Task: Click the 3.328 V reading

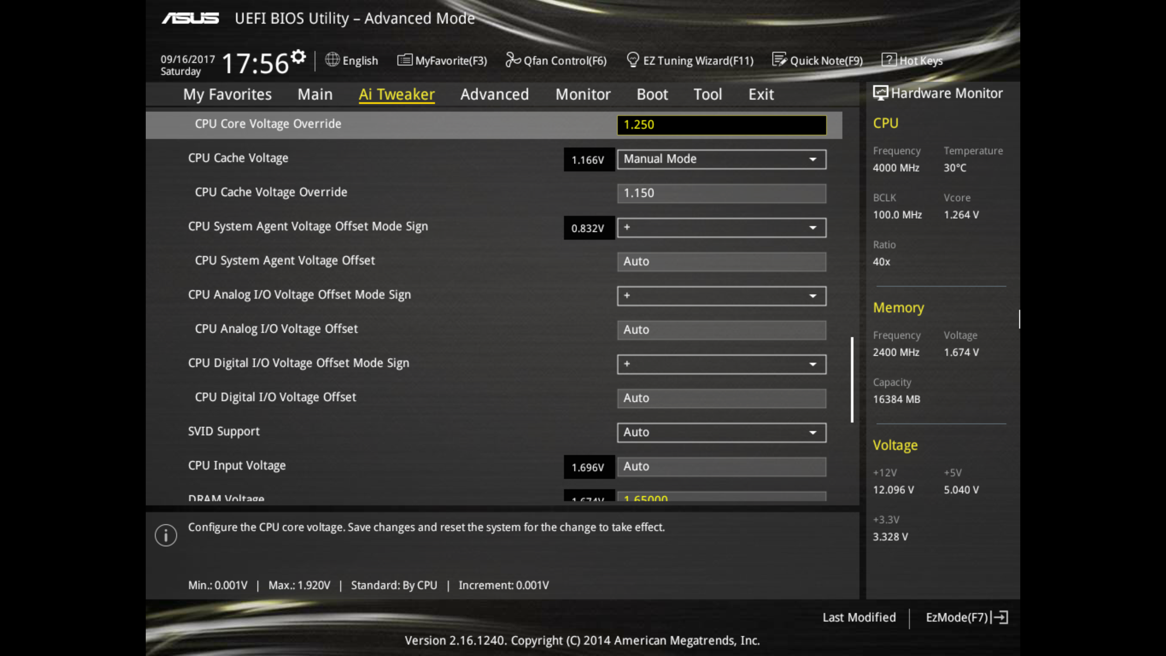Action: pos(890,537)
